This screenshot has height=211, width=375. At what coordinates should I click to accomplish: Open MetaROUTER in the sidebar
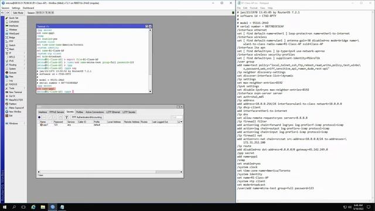point(16,100)
